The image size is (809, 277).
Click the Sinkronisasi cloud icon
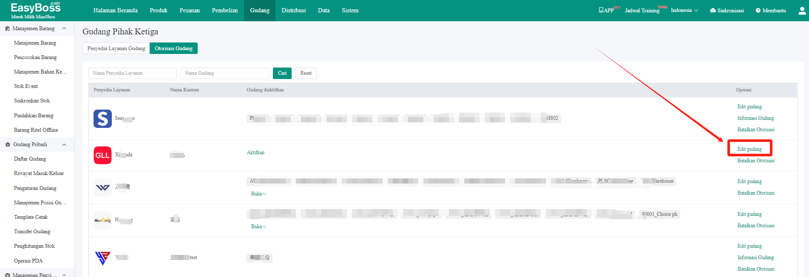pyautogui.click(x=713, y=11)
